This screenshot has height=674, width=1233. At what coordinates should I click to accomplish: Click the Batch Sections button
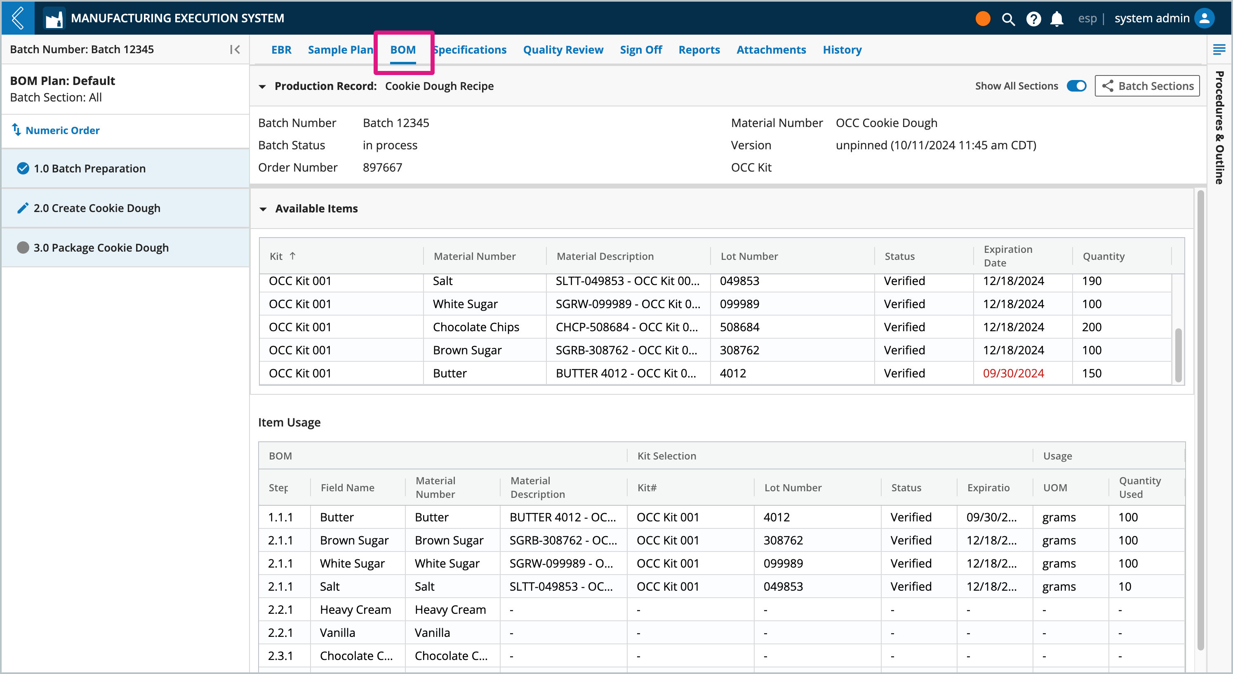point(1147,86)
